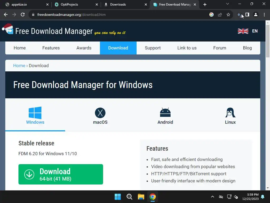Viewport: 270px width, 203px height.
Task: Click "Fast, safe and efficient downloading" text
Action: point(187,159)
